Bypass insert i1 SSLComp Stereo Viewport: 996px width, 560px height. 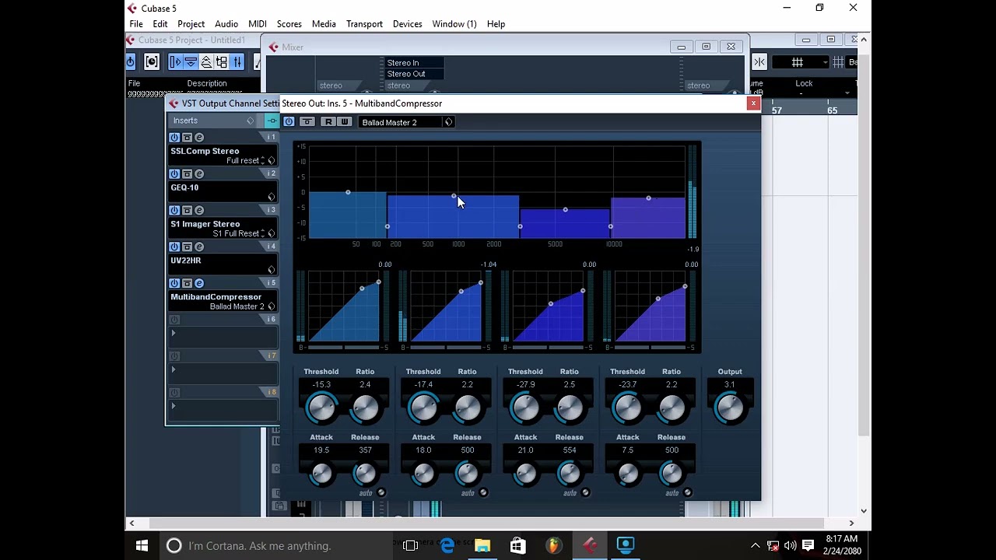187,138
